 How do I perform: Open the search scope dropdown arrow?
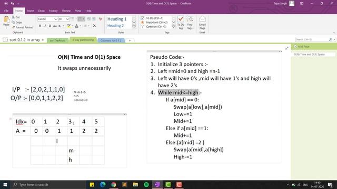pyautogui.click(x=334, y=39)
